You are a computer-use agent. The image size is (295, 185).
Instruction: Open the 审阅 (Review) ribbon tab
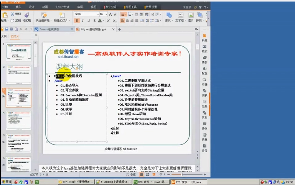point(80,7)
